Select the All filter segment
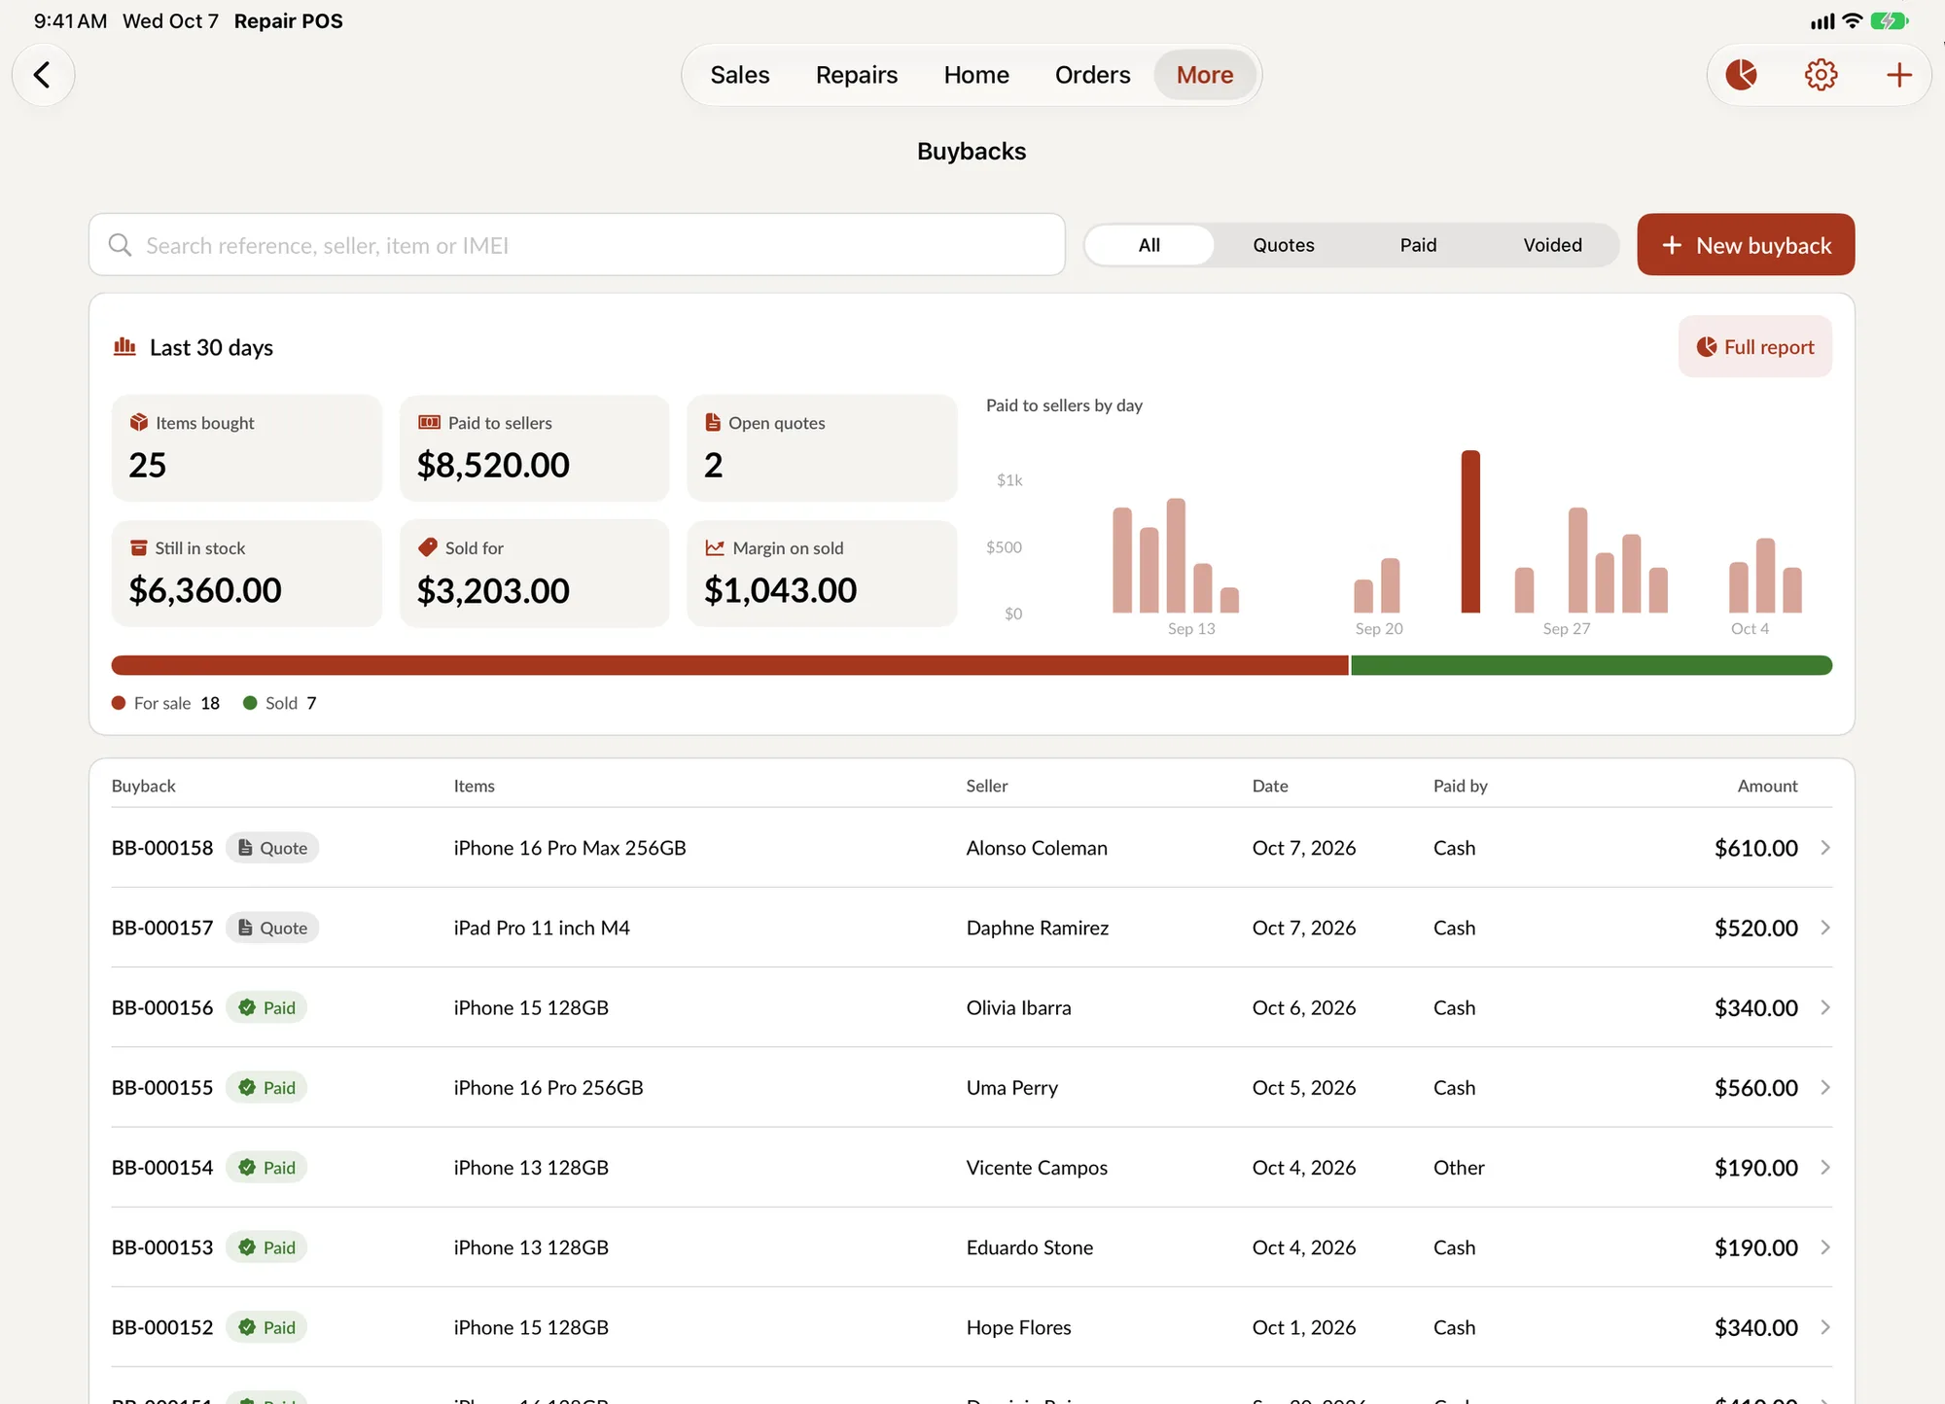 pyautogui.click(x=1149, y=245)
